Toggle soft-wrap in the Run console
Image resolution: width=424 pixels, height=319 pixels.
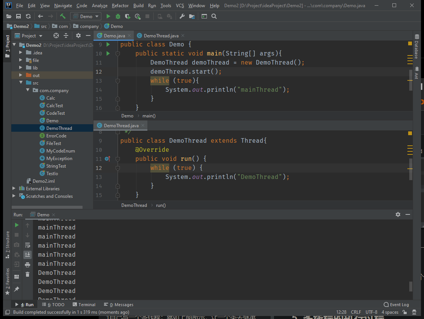point(28,245)
